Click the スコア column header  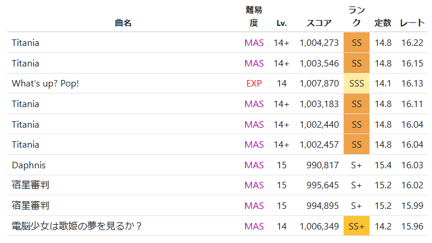click(319, 23)
